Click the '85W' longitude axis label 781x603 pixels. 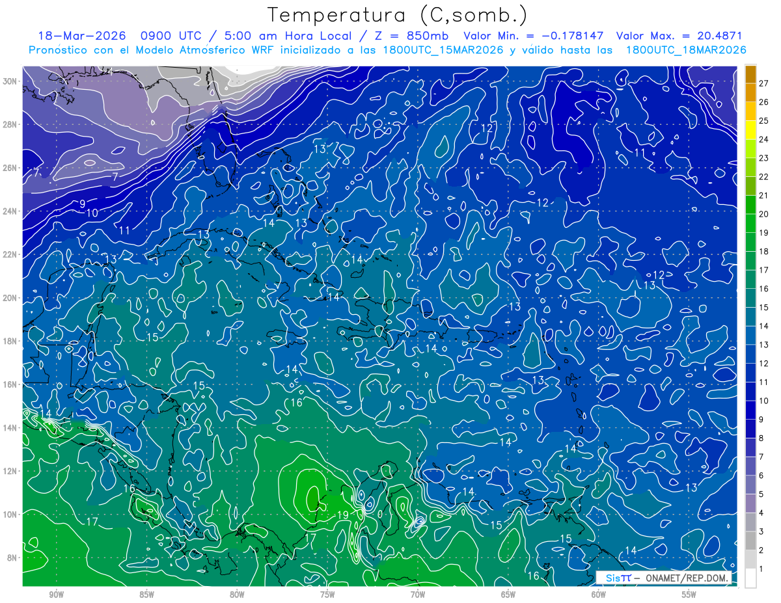[146, 595]
